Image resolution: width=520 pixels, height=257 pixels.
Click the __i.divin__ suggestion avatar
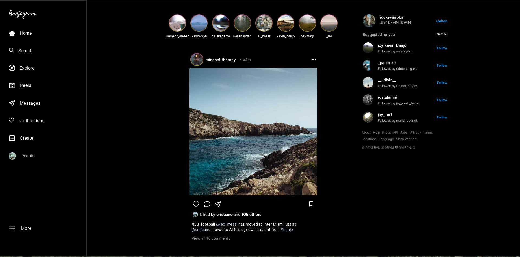(x=368, y=83)
